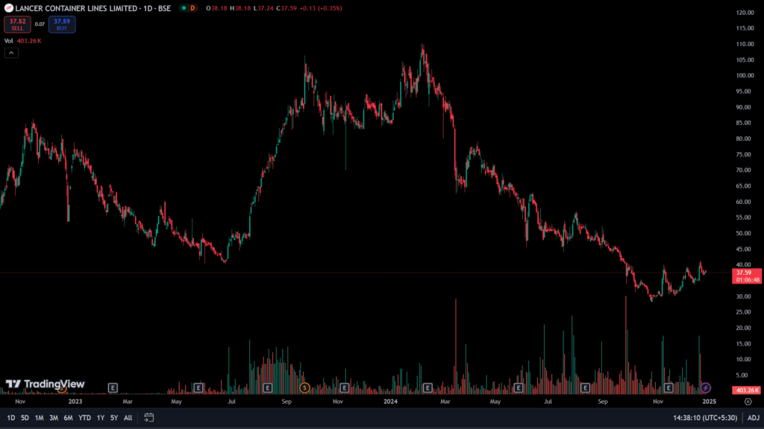Screen dimensions: 764x429
Task: Click the 2025 label on time axis
Action: [x=709, y=401]
